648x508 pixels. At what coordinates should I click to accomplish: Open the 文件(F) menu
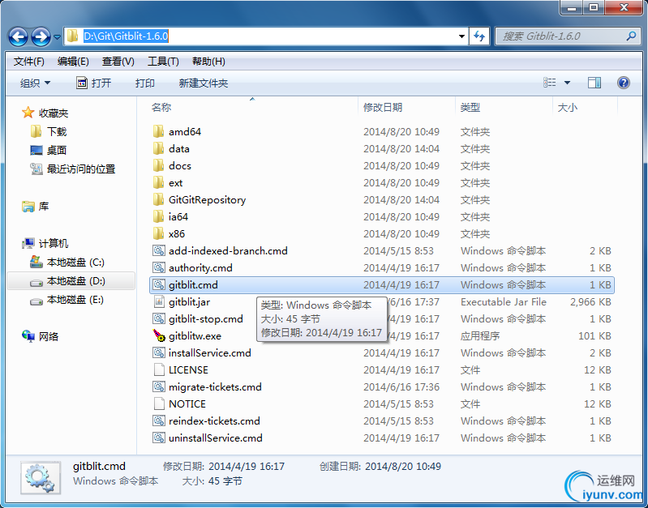point(29,62)
